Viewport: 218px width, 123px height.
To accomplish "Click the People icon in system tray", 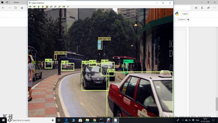I will [178, 120].
